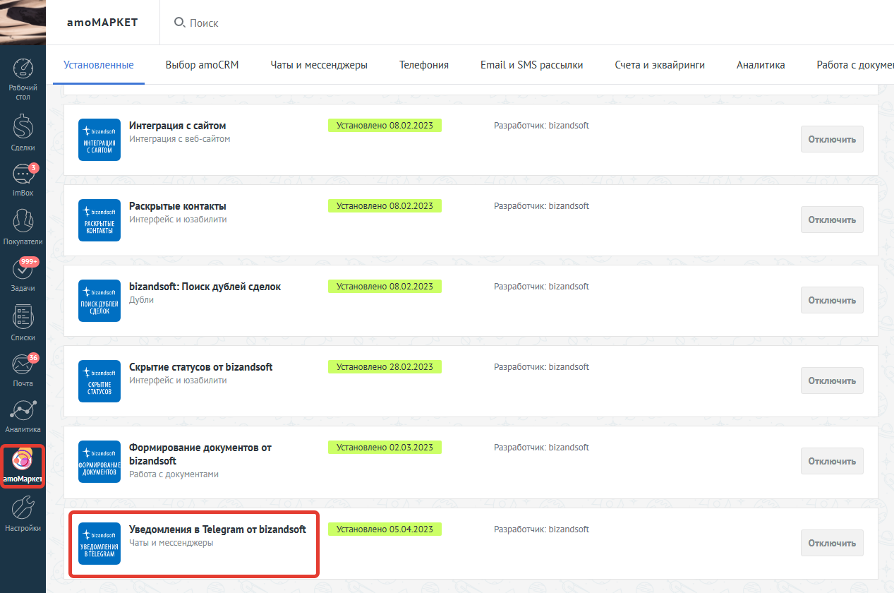Click the Почта 36 counter badge
Viewport: 894px width, 593px height.
coord(33,358)
